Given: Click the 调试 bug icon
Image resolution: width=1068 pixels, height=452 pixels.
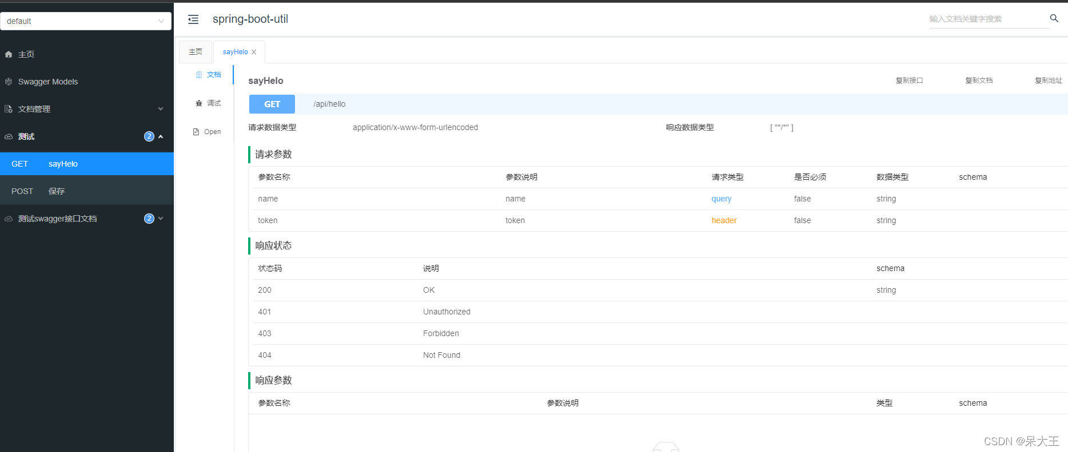Looking at the screenshot, I should click(x=199, y=103).
